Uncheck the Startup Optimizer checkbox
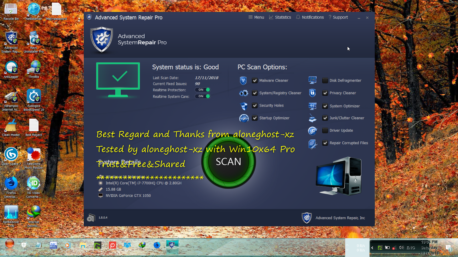The height and width of the screenshot is (257, 458). [255, 118]
